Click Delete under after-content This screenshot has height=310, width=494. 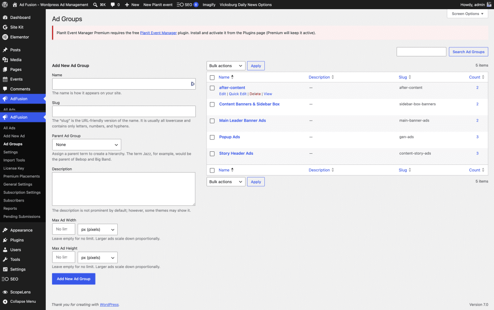255,94
